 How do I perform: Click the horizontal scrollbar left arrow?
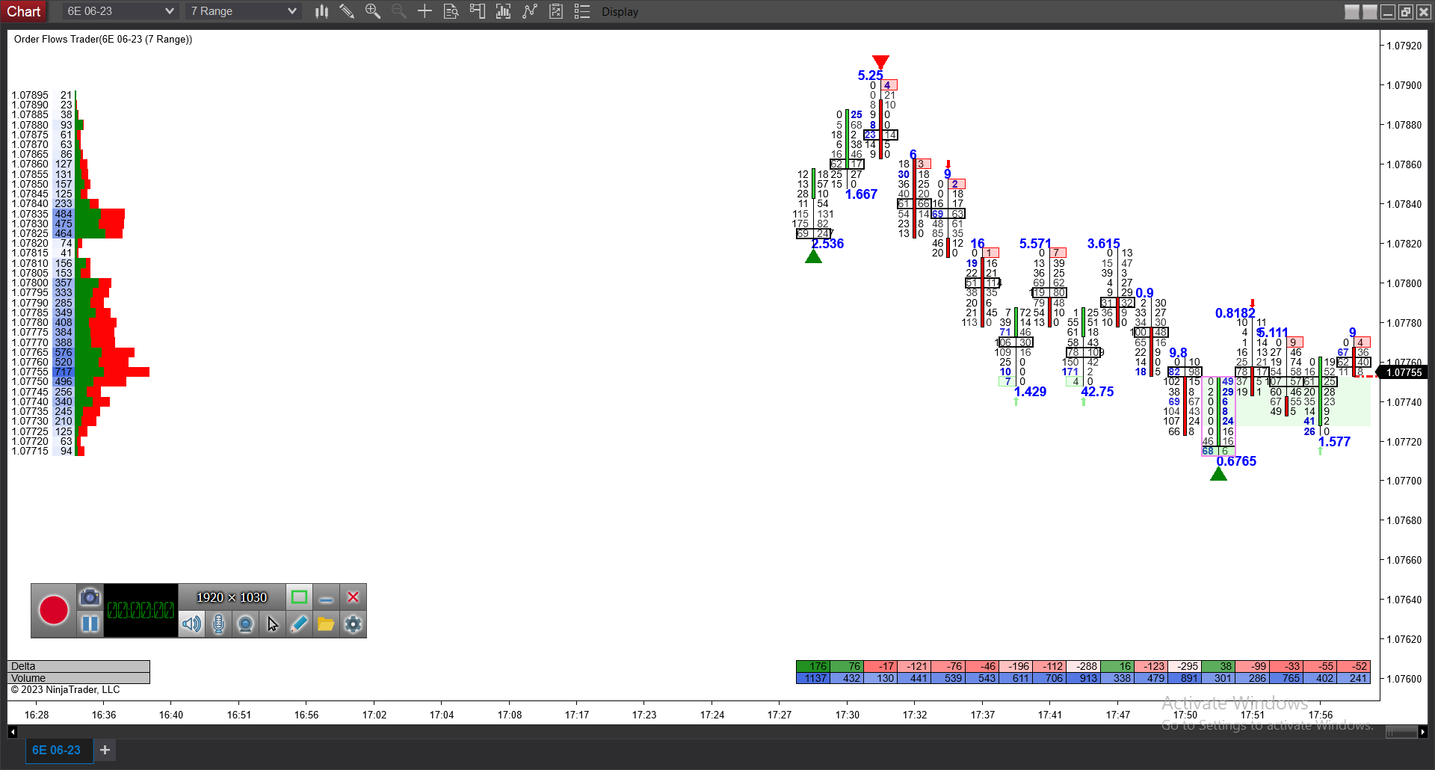(13, 732)
